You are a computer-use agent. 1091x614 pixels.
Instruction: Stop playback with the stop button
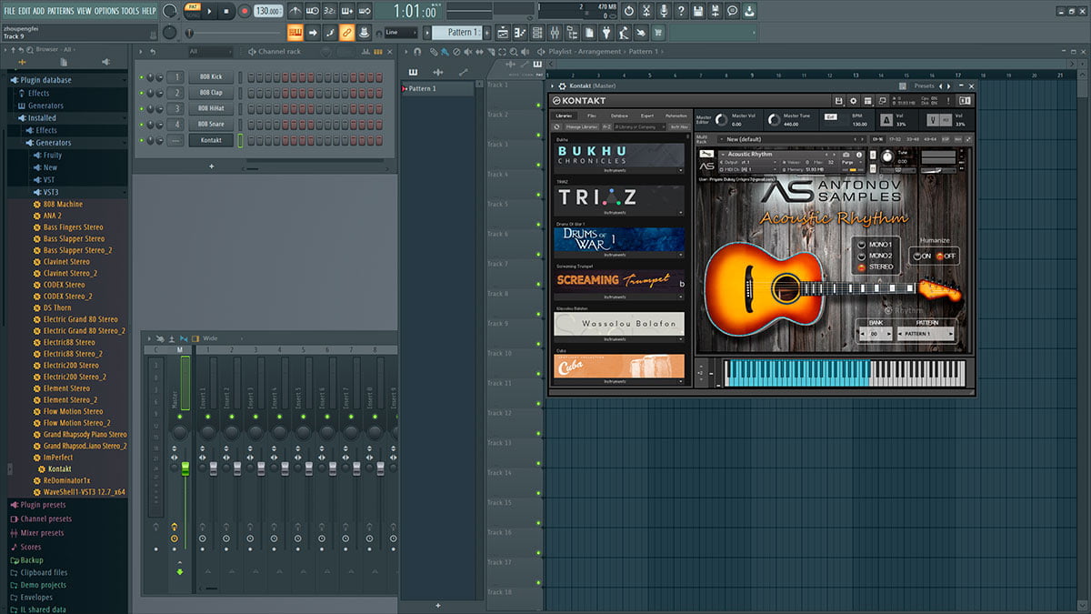point(226,11)
